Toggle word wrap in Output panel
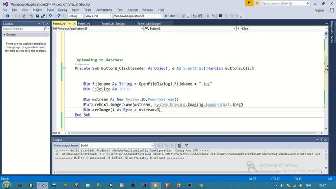 coord(187,145)
